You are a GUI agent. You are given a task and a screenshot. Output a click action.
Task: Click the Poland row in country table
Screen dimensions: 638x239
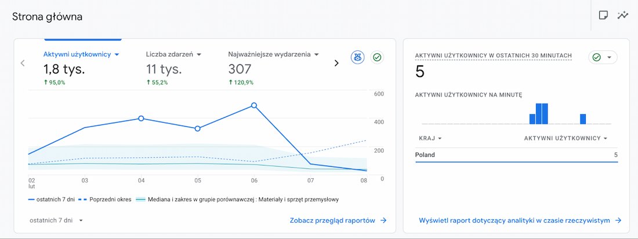coord(516,155)
